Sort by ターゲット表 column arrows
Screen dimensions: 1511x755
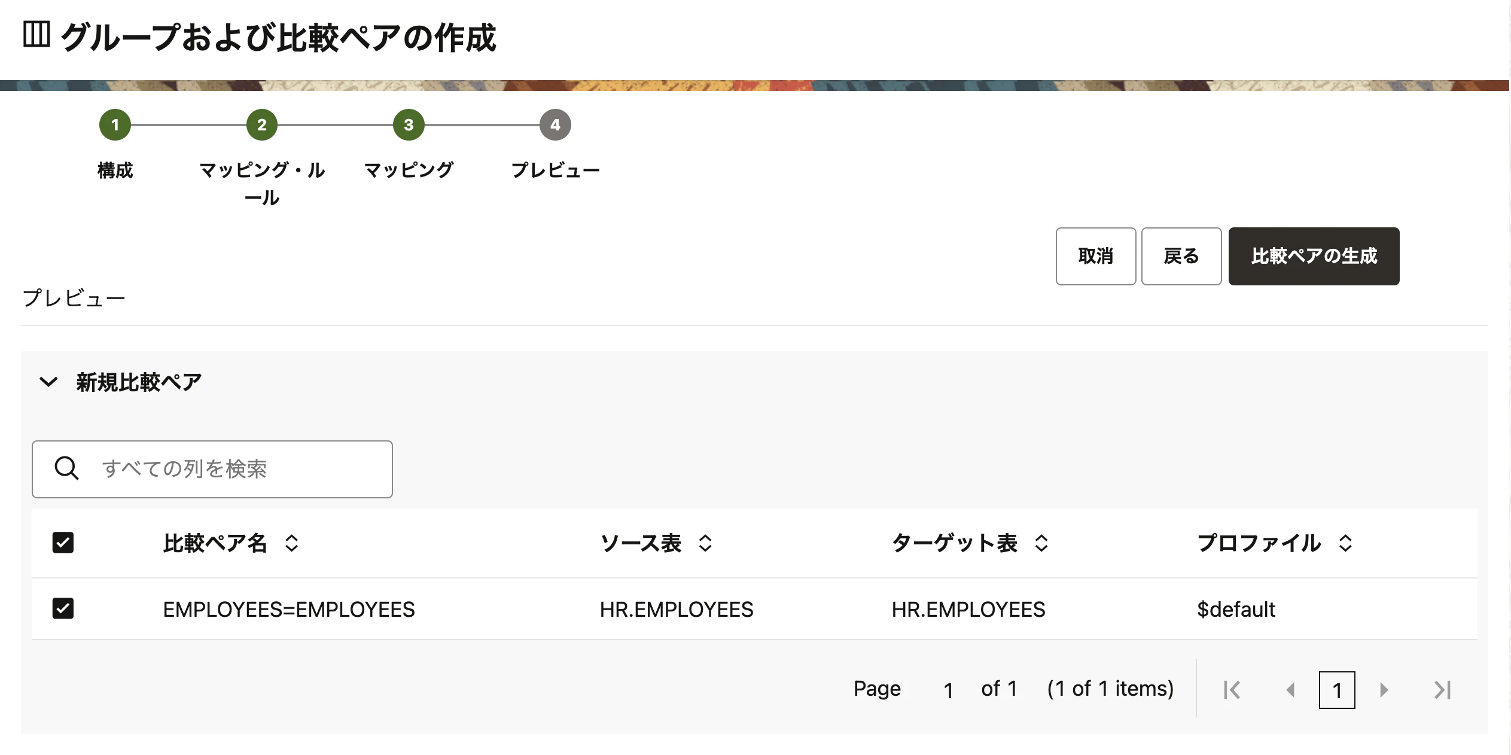click(x=1041, y=543)
